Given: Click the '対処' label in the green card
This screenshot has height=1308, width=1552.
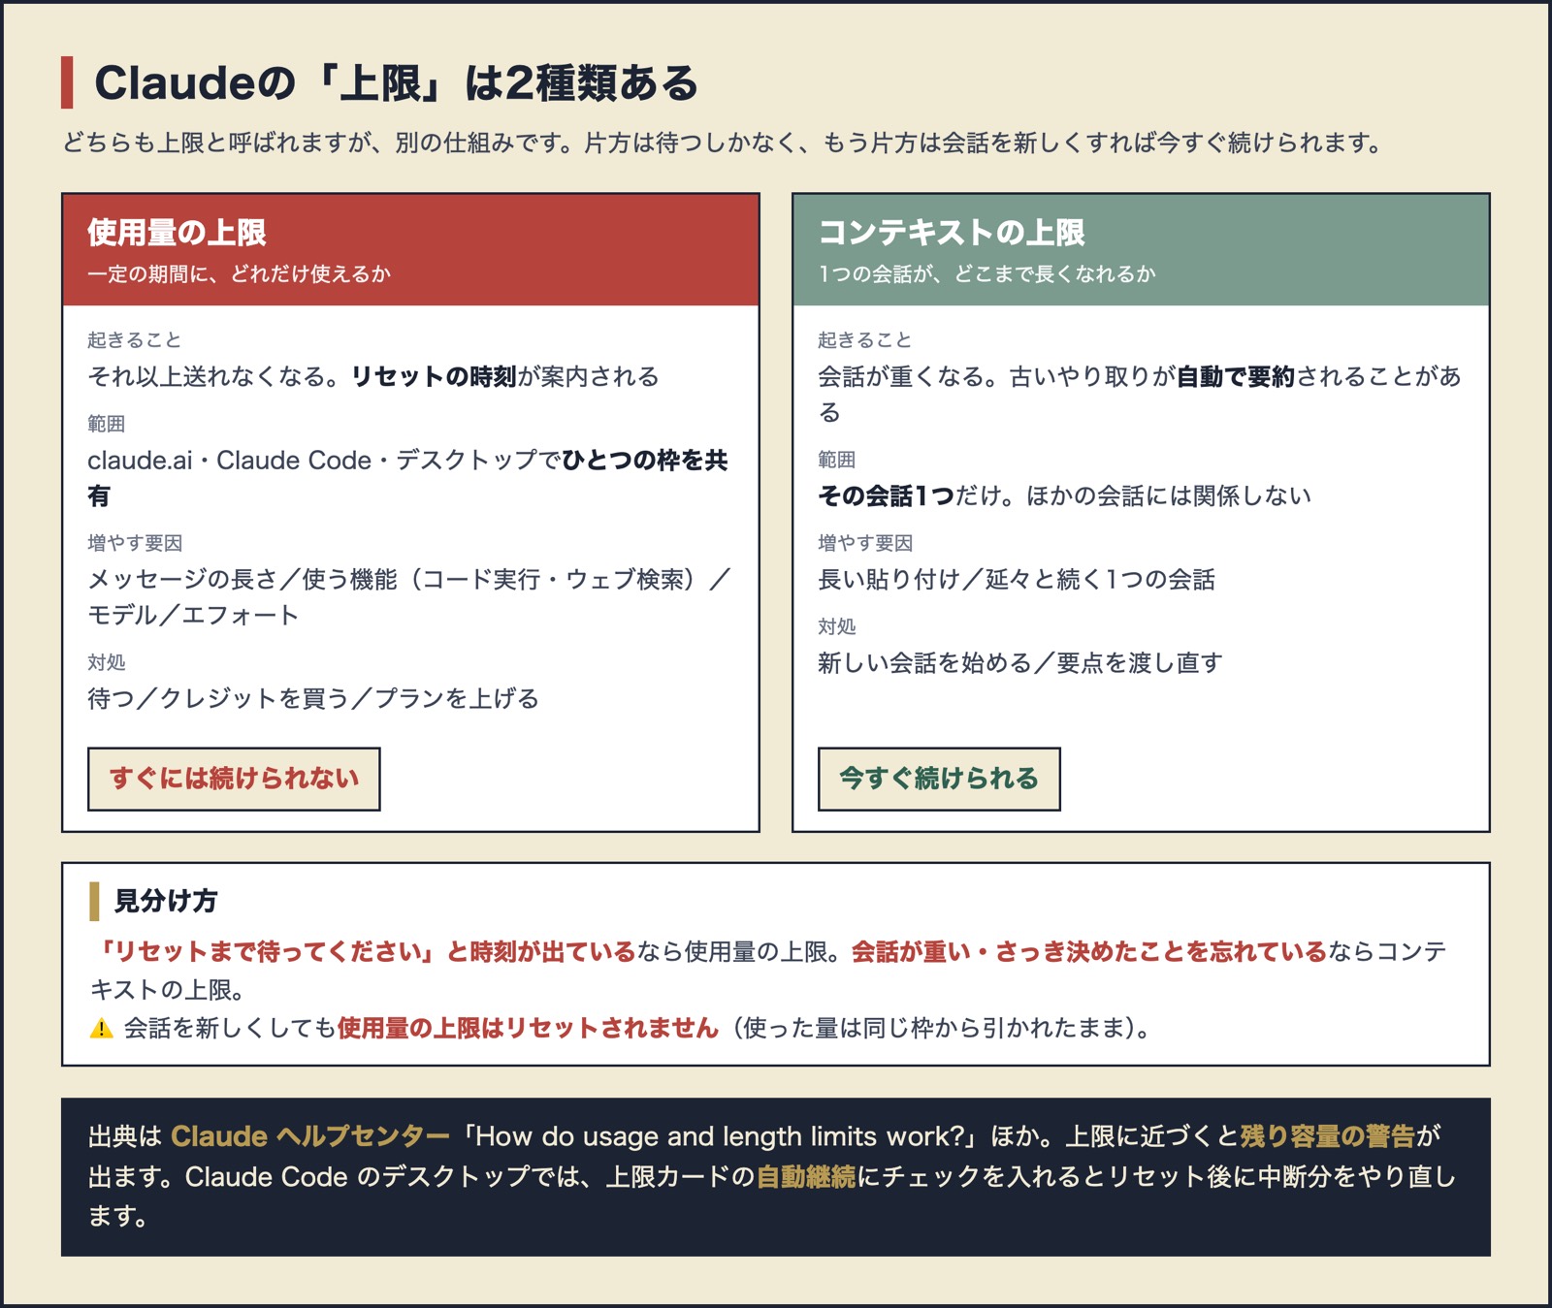Looking at the screenshot, I should [837, 626].
